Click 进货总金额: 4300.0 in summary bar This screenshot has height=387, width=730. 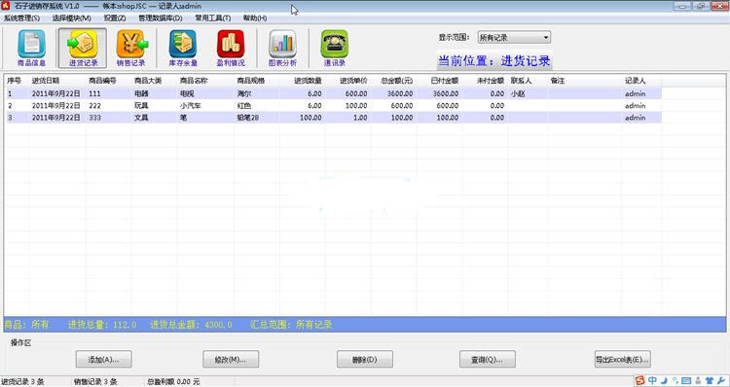coord(191,325)
